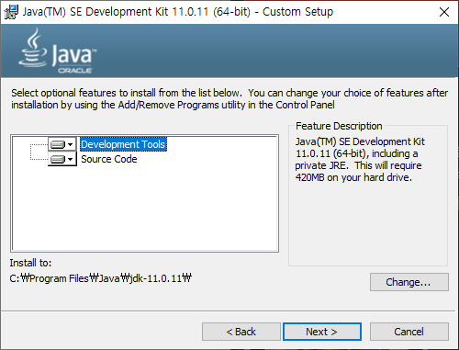Proceed with the Next > button
The image size is (459, 350).
coord(322,332)
